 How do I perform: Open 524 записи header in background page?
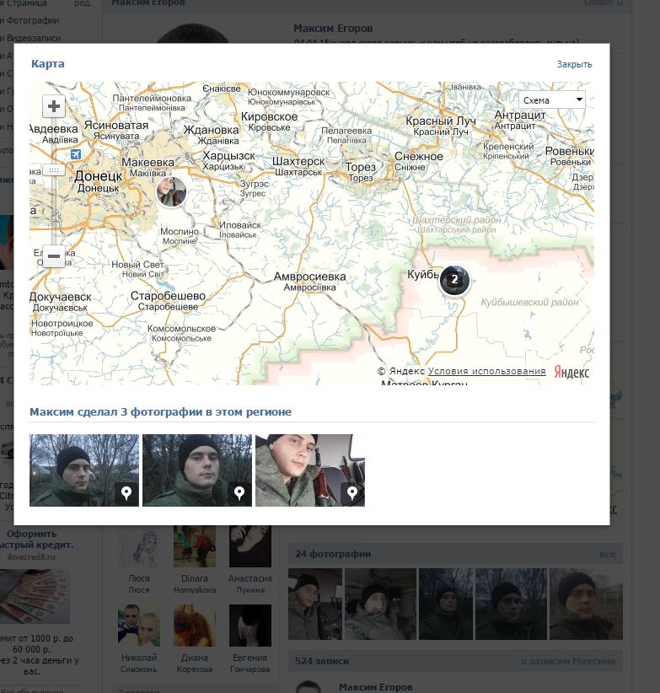point(322,661)
